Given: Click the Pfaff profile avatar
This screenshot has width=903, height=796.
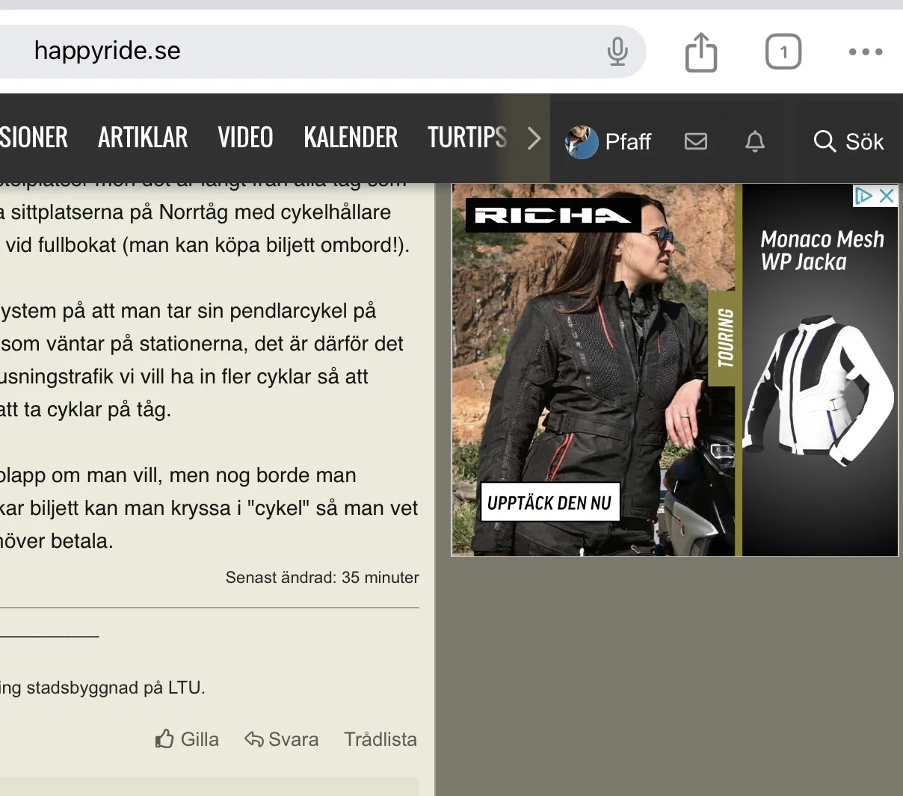Looking at the screenshot, I should pyautogui.click(x=582, y=141).
